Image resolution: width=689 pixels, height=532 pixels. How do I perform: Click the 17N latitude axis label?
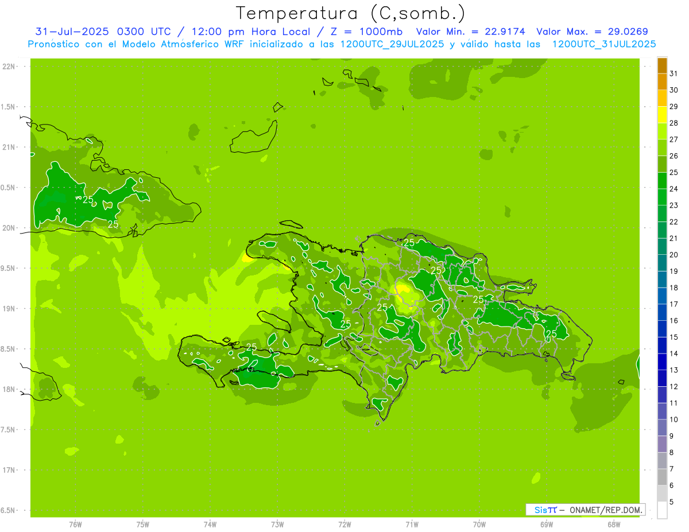pos(9,470)
